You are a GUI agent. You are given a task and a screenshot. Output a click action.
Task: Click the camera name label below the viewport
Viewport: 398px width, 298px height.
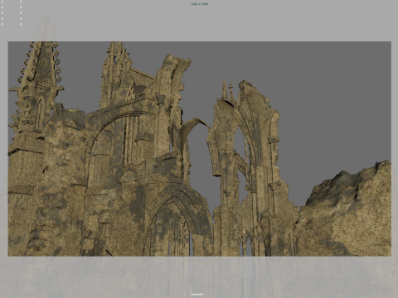pos(197,294)
